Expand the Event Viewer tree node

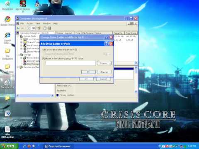tap(22, 39)
